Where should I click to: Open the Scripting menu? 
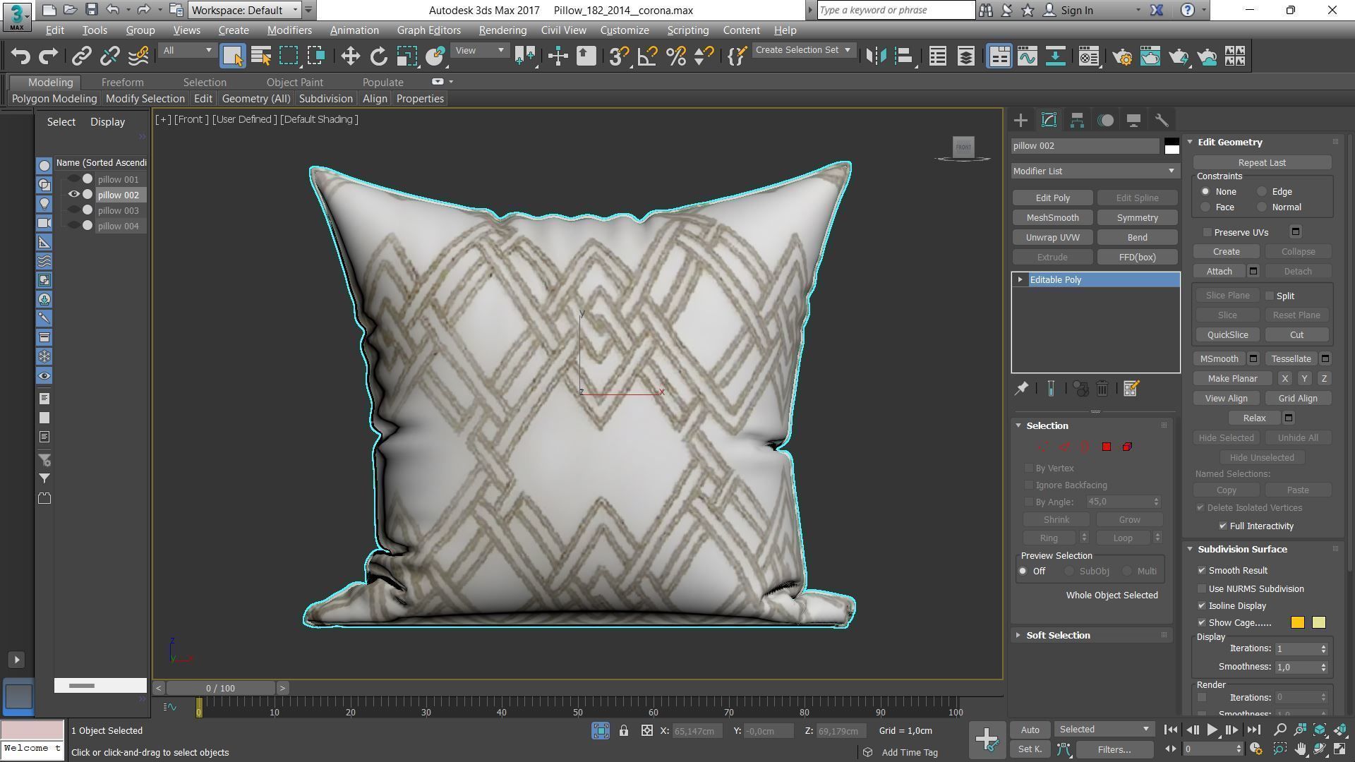[x=687, y=30]
